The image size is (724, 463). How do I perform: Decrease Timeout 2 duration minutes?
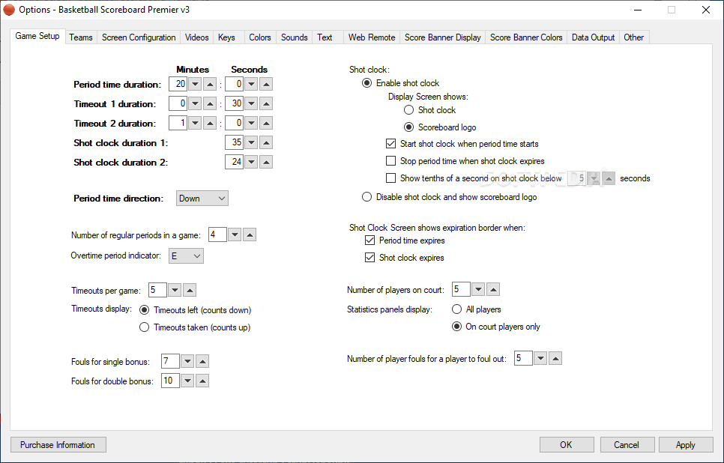tap(196, 123)
